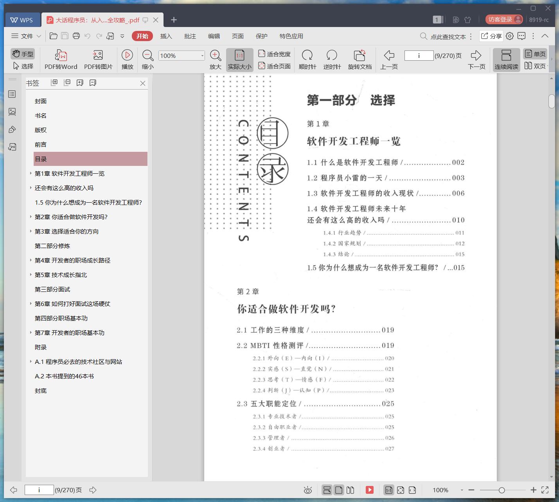Zoom in with 放大 icon
Screen dimensions: 559x502
click(216, 60)
